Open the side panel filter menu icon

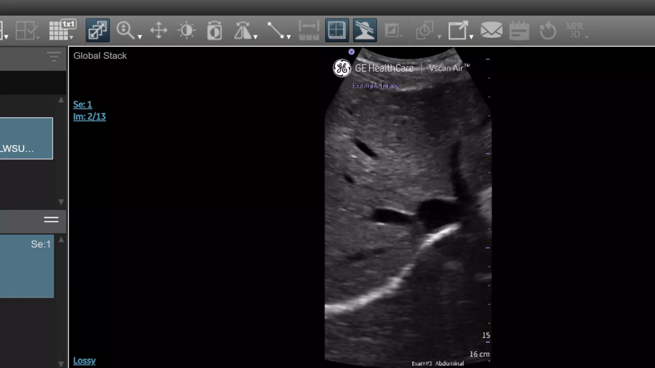pyautogui.click(x=54, y=56)
